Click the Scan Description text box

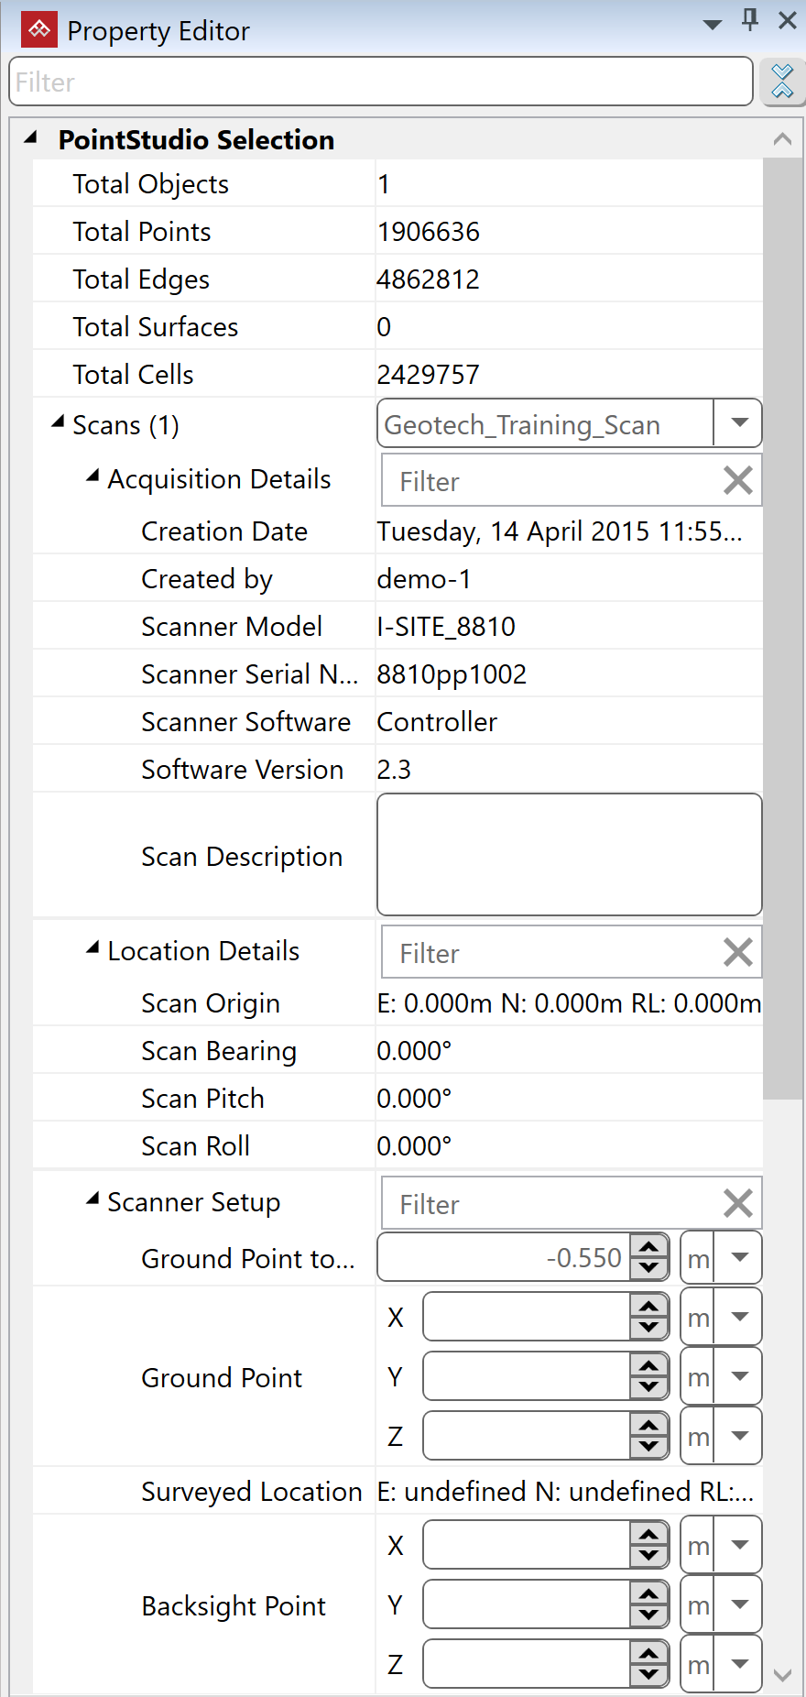[569, 855]
